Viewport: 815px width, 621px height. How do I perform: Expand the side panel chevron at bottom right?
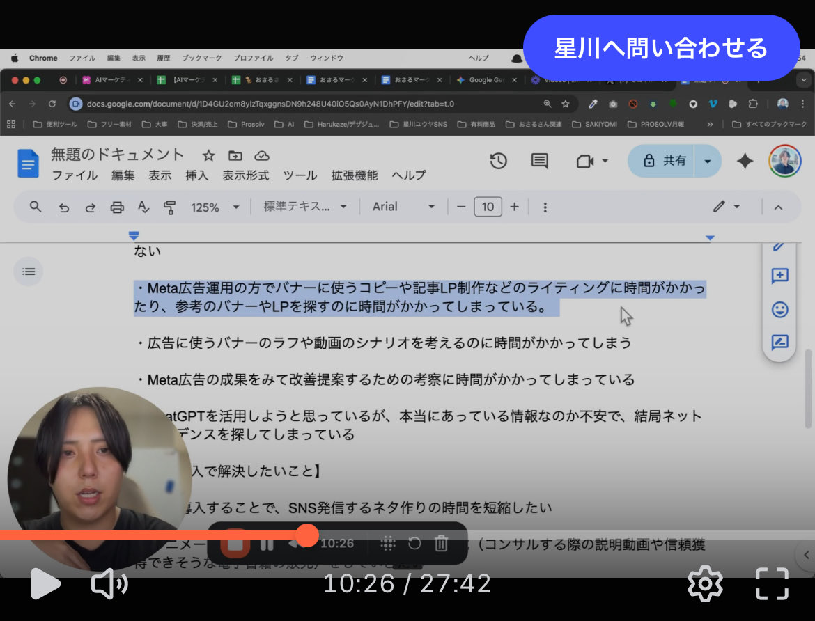coord(806,555)
